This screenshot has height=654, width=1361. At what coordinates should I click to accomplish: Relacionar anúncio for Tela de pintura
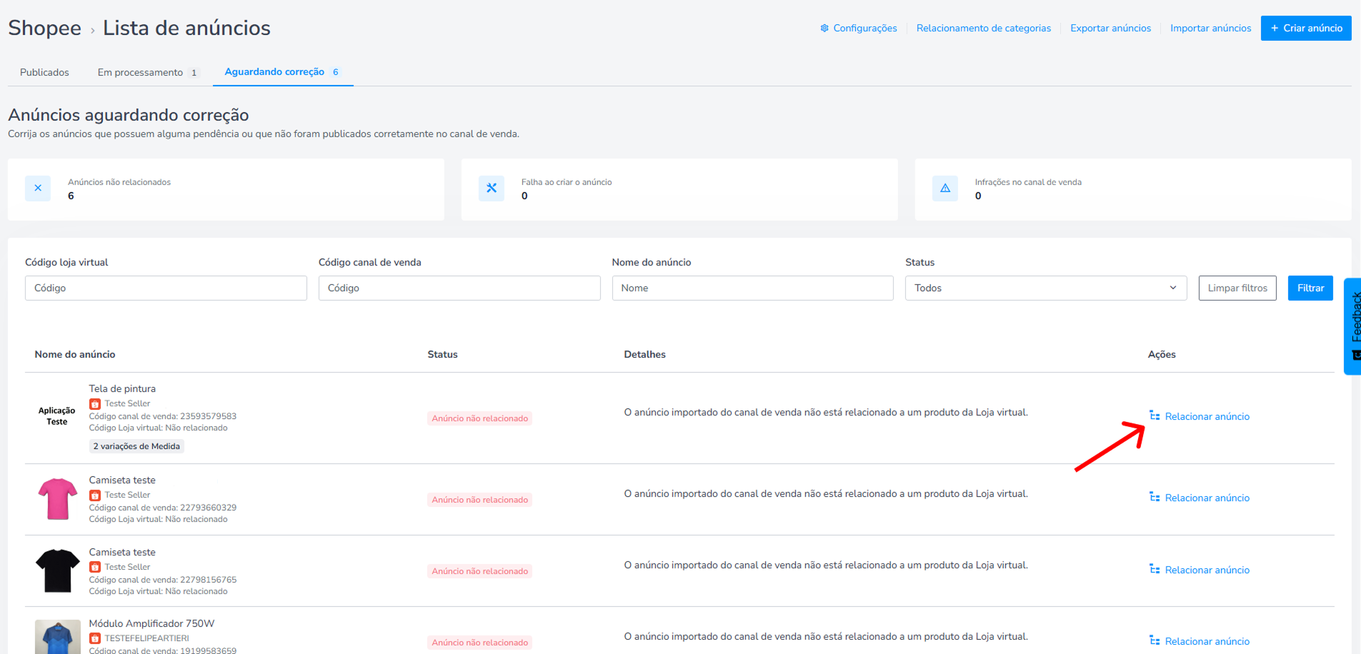click(x=1207, y=417)
